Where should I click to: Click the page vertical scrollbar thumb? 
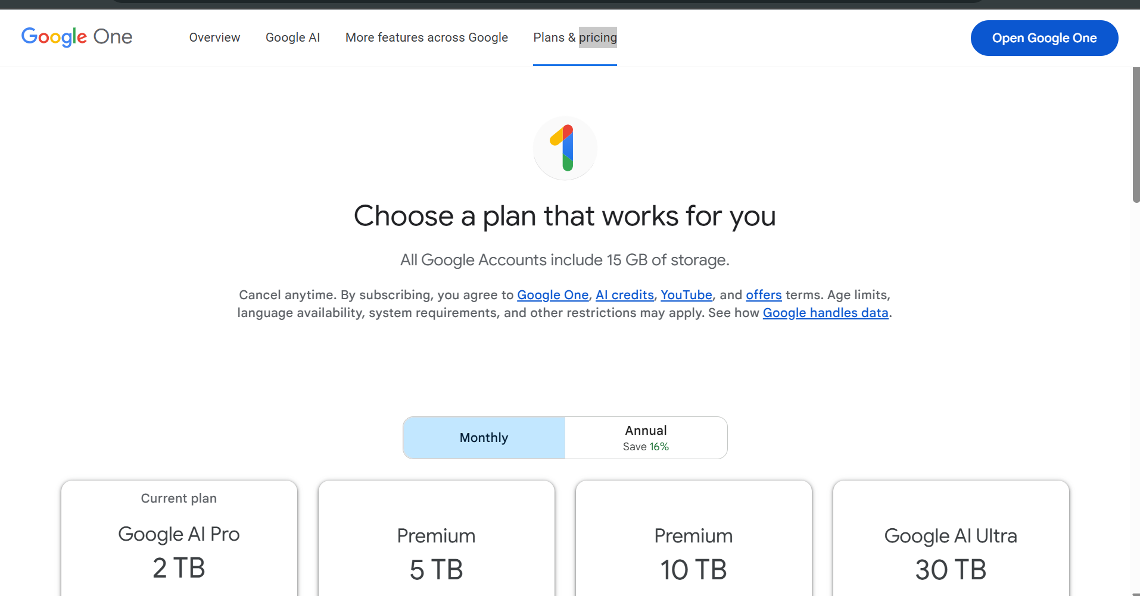coord(1136,135)
